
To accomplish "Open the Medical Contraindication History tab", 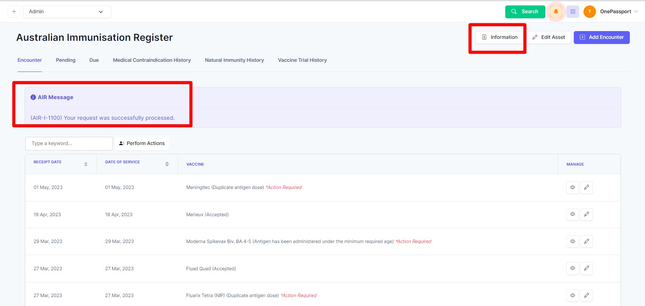I will point(152,60).
